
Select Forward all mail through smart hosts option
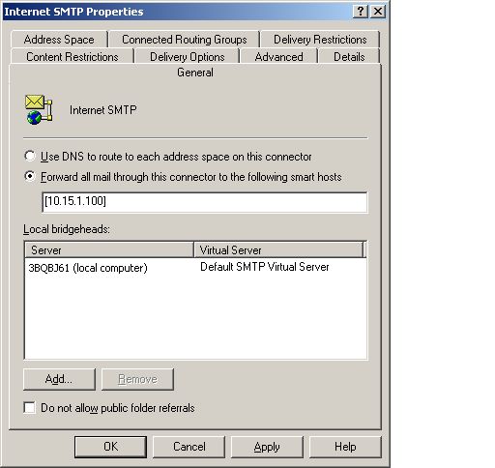click(x=30, y=176)
